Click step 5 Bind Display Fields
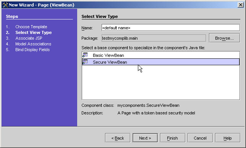The image size is (246, 148). [32, 50]
